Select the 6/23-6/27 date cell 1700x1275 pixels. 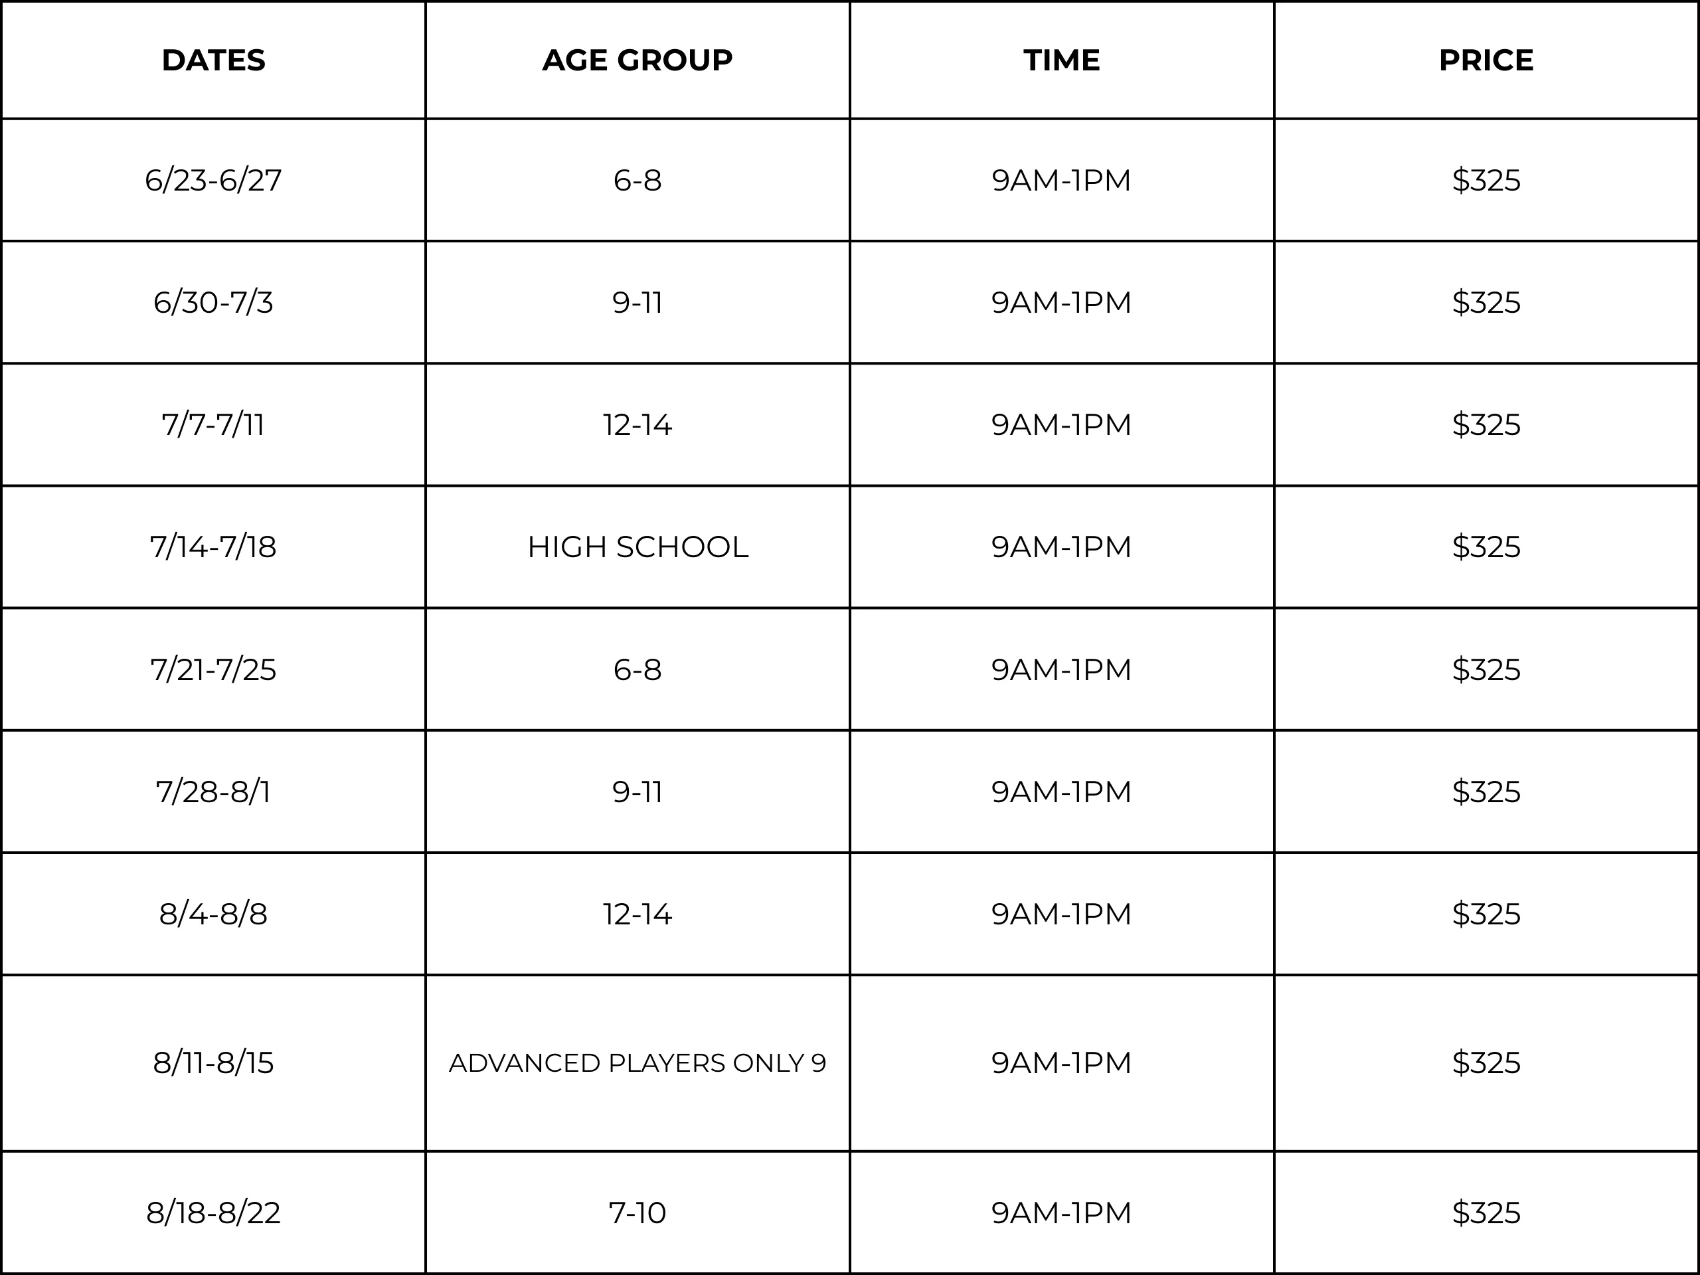[213, 180]
